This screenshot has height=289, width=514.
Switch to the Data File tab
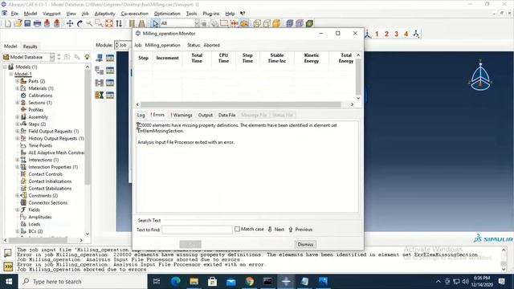coord(226,115)
